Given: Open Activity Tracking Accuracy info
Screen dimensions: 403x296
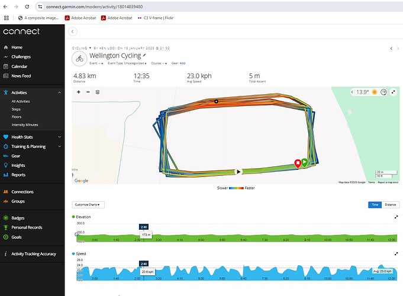Looking at the screenshot, I should 33,254.
